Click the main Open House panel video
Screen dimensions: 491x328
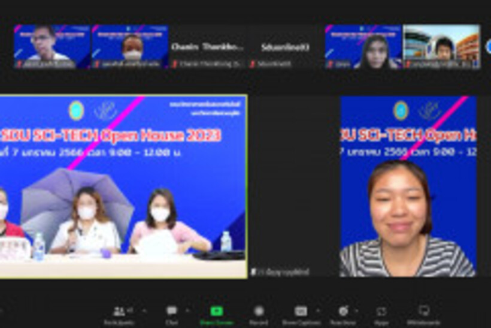[123, 186]
